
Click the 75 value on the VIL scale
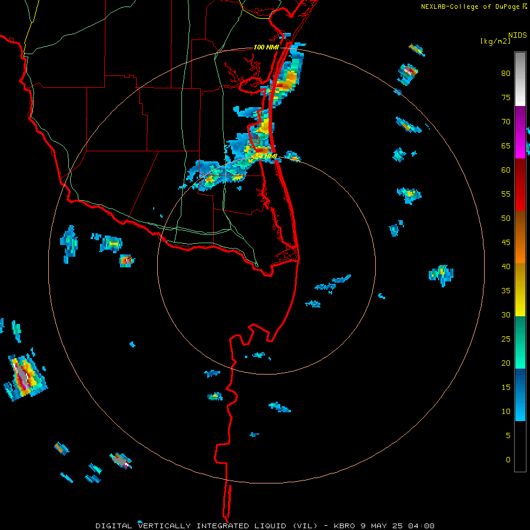pos(506,97)
